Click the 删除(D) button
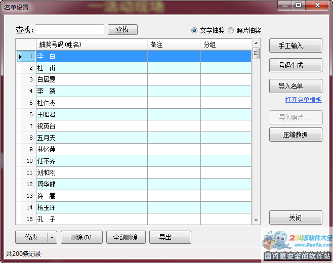Screen dimensions: 333x263 pos(81,237)
